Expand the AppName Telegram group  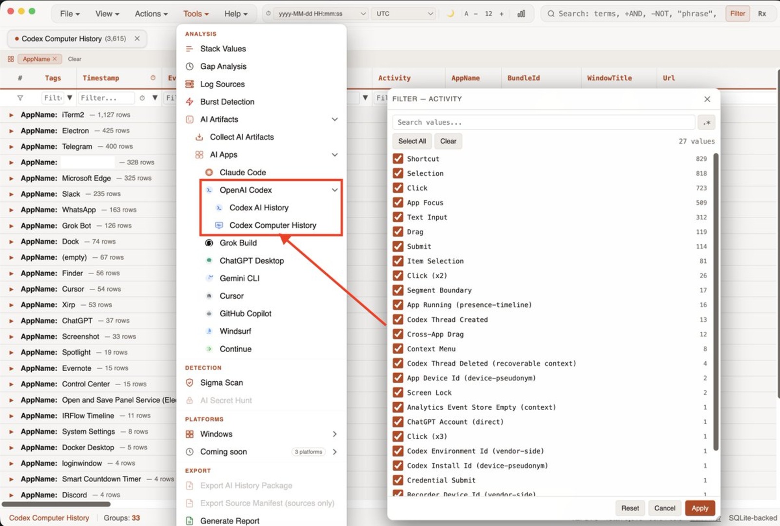[x=11, y=147]
